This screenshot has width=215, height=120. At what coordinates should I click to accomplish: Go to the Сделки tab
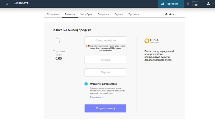[x=119, y=14]
